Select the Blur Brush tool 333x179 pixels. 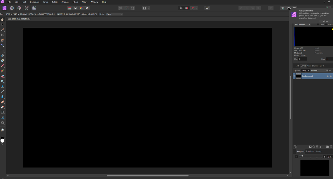(x=3, y=97)
